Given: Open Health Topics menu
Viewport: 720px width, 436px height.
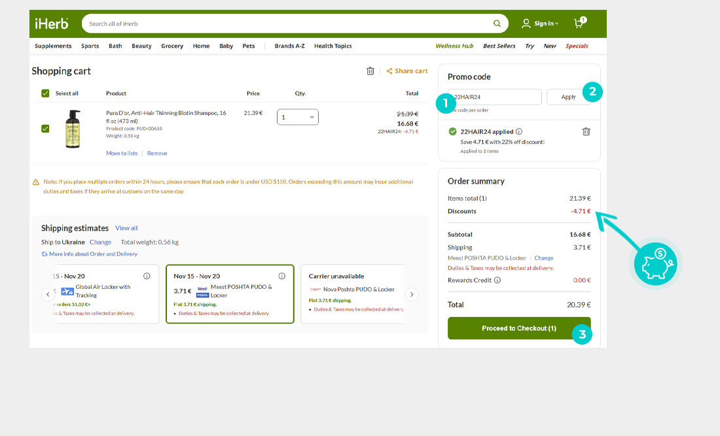Looking at the screenshot, I should 333,46.
